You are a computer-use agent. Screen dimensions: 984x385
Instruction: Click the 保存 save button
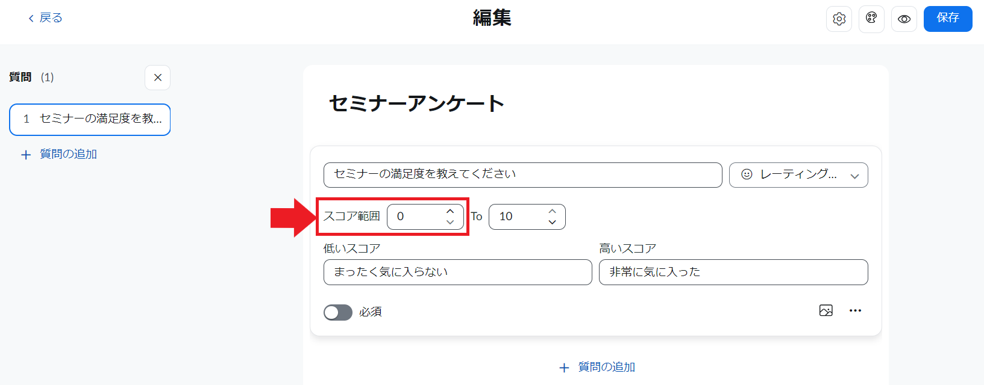point(948,19)
